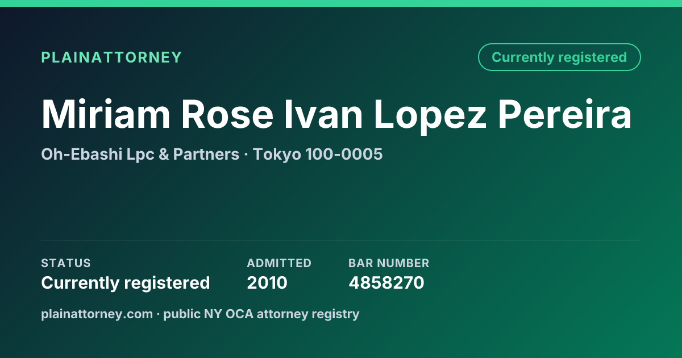Click the BAR NUMBER field label
682x358 pixels.
pyautogui.click(x=389, y=263)
